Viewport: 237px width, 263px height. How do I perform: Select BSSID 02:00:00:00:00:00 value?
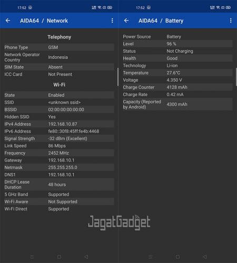(66, 109)
